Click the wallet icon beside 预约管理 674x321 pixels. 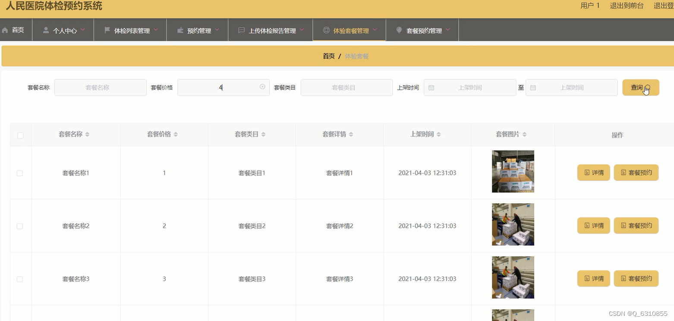tap(180, 30)
